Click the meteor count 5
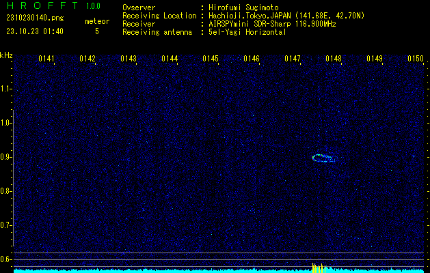The width and height of the screenshot is (430, 273). (x=97, y=31)
